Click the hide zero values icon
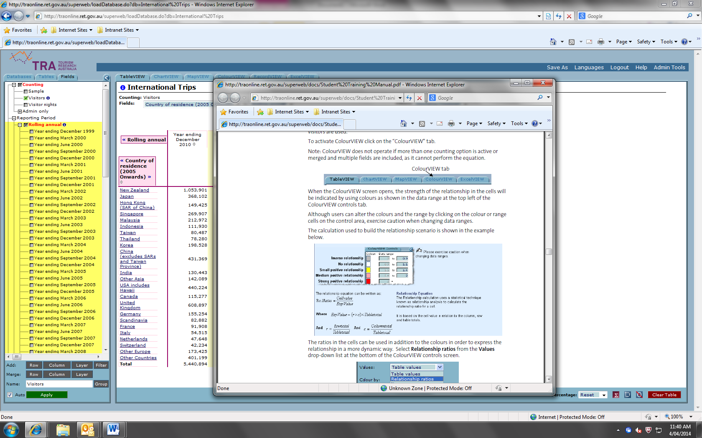 click(639, 395)
